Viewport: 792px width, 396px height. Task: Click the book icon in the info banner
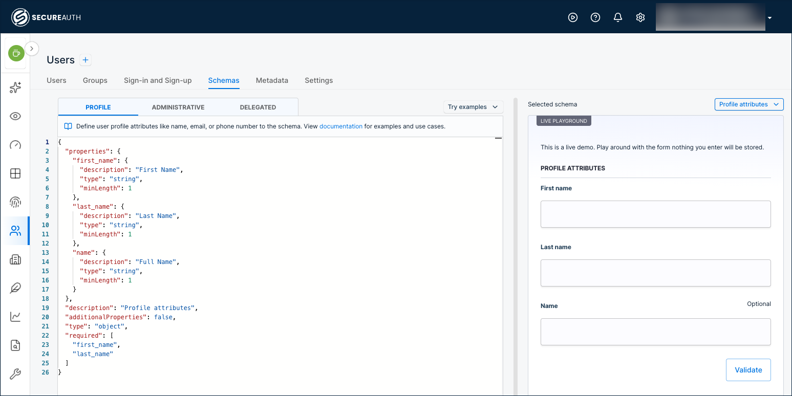[68, 126]
